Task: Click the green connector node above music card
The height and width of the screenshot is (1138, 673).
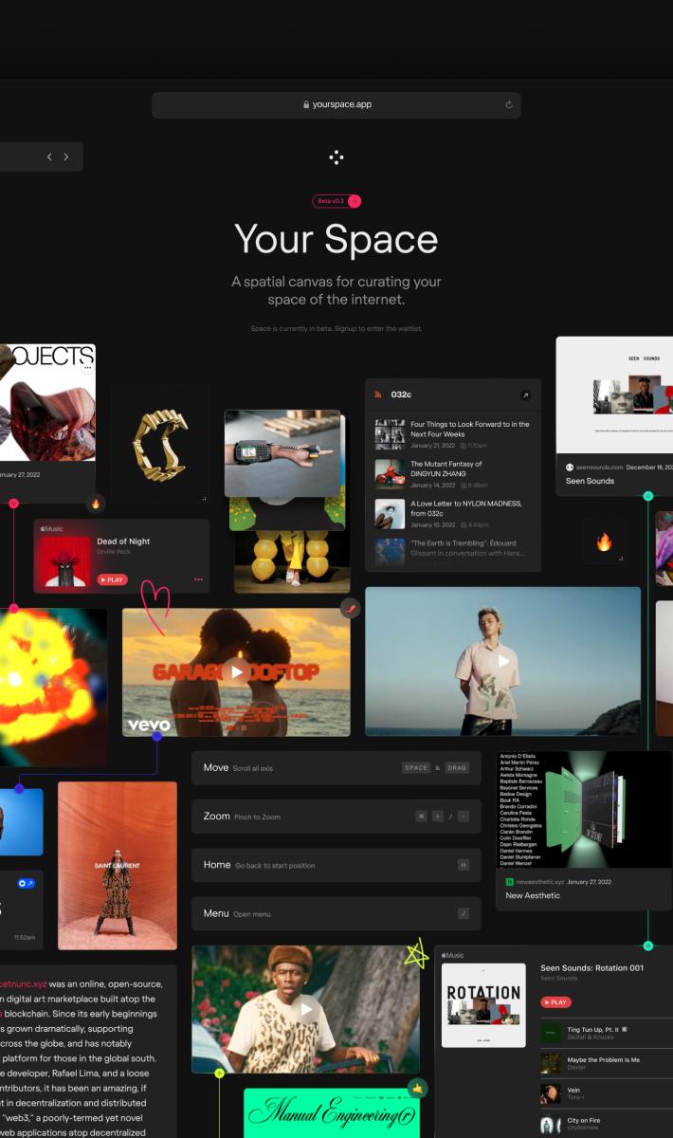Action: [x=648, y=945]
